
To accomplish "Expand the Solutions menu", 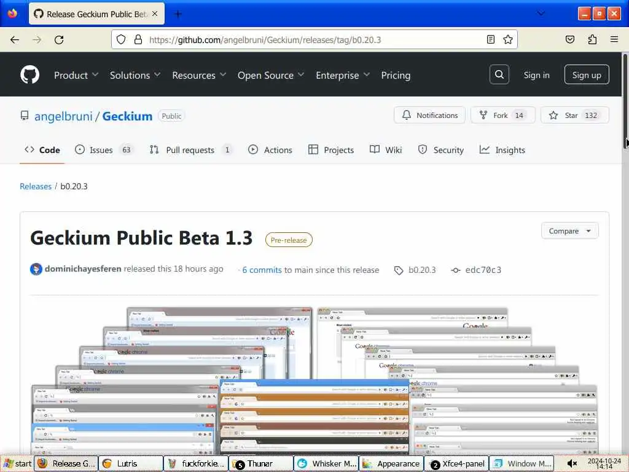I will (x=135, y=75).
